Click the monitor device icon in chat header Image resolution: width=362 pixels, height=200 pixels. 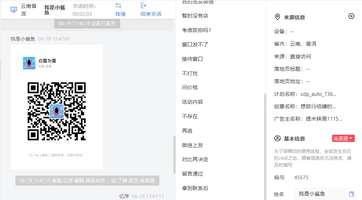pos(14,10)
